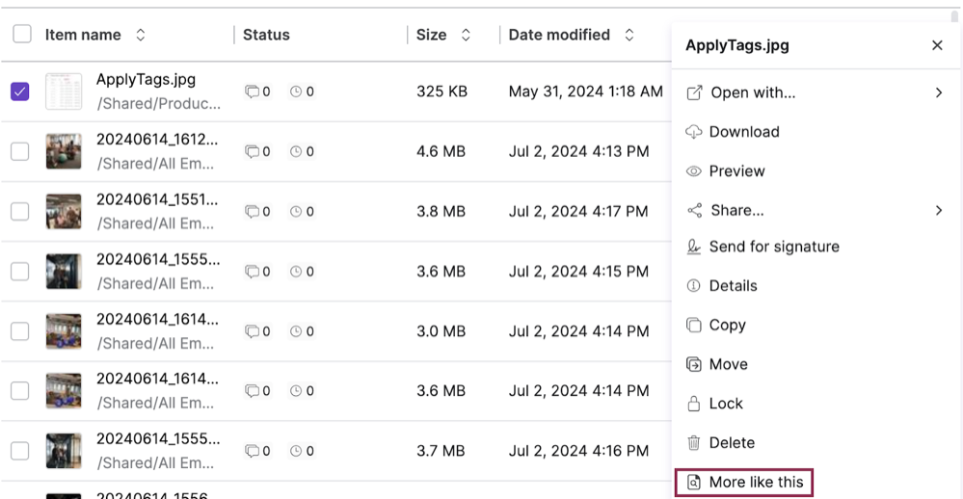The image size is (963, 499).
Task: Click Jul 2, 2024 4:17 PM date
Action: pos(578,212)
